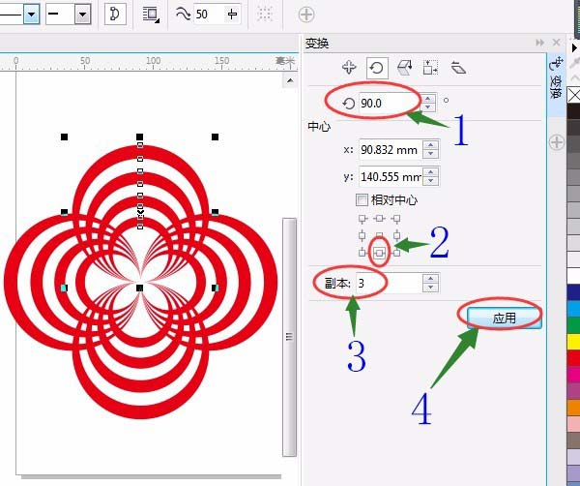Screen dimensions: 580x486
Task: Select the Scale and Mirror transform tab
Action: point(404,68)
